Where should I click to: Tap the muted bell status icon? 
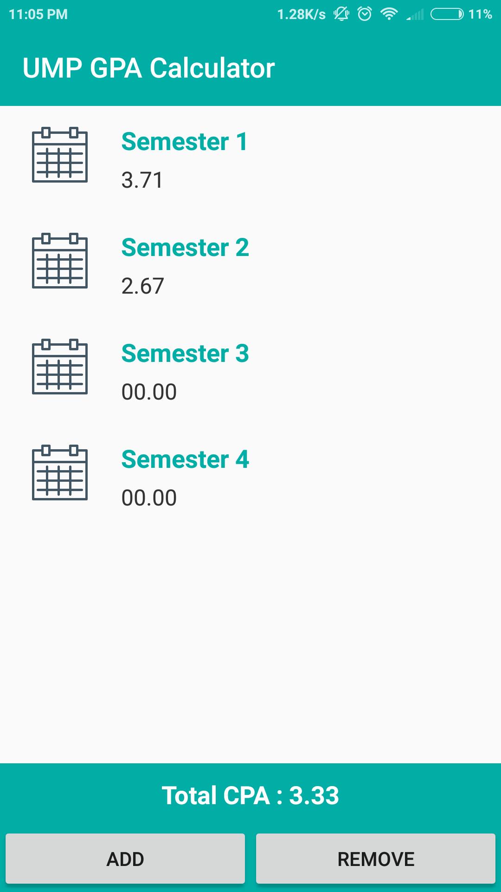341,14
